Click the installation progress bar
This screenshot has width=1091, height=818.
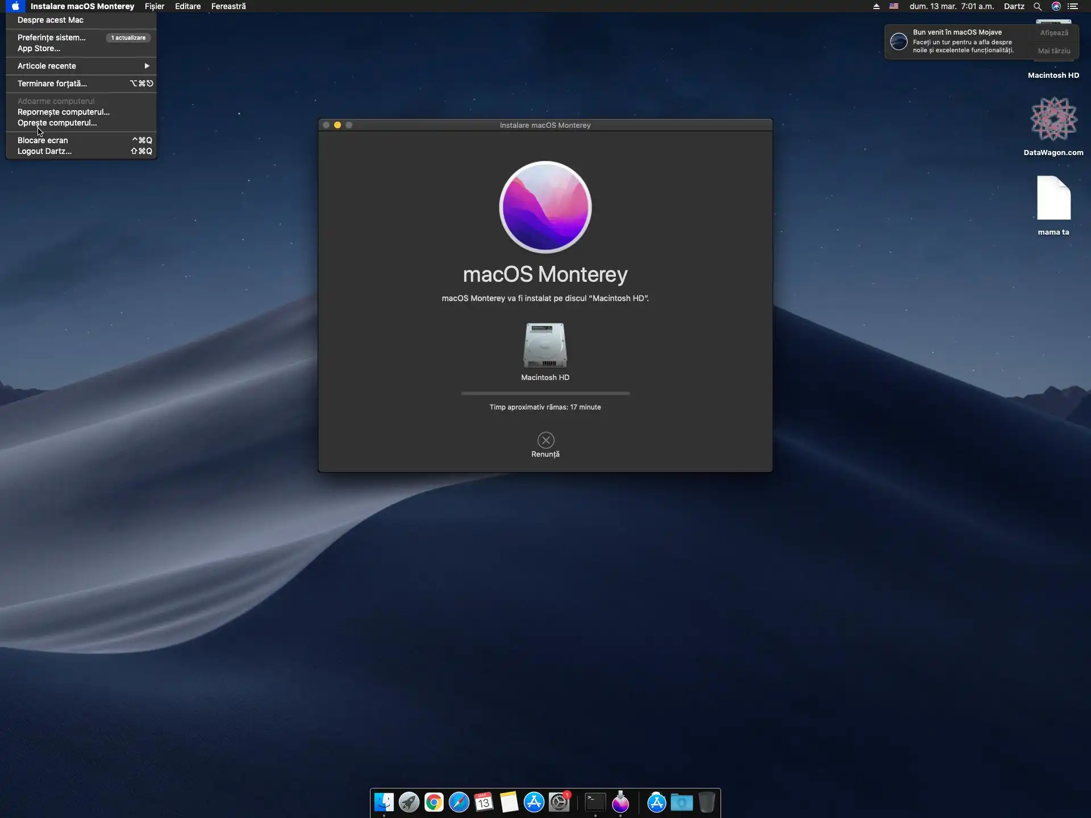(x=545, y=393)
